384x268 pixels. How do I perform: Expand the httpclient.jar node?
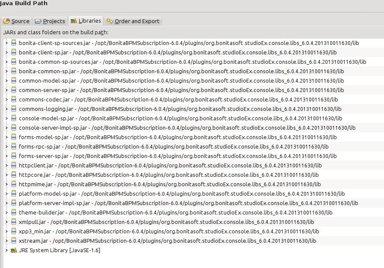(x=6, y=165)
